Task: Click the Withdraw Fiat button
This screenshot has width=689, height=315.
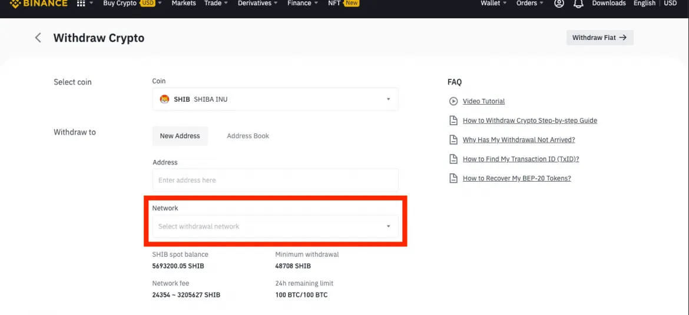Action: click(600, 38)
